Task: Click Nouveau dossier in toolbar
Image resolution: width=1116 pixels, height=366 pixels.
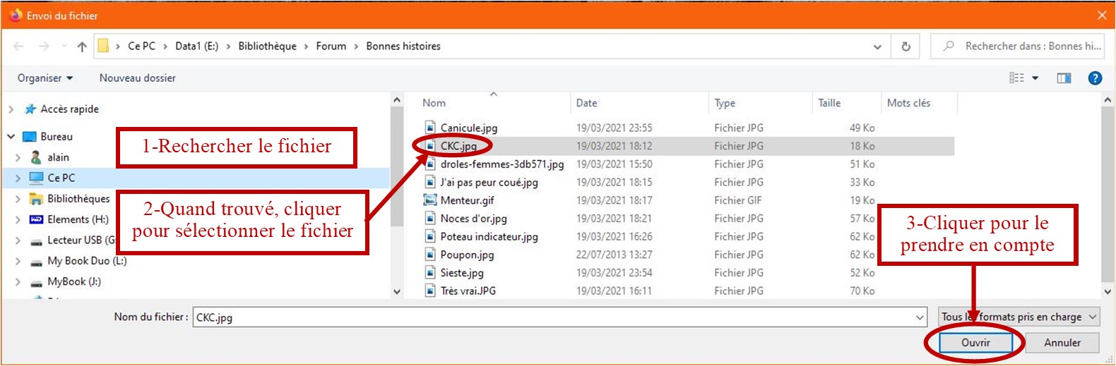Action: coord(138,78)
